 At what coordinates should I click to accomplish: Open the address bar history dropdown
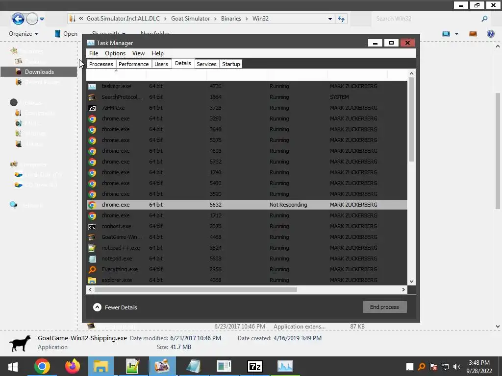330,19
